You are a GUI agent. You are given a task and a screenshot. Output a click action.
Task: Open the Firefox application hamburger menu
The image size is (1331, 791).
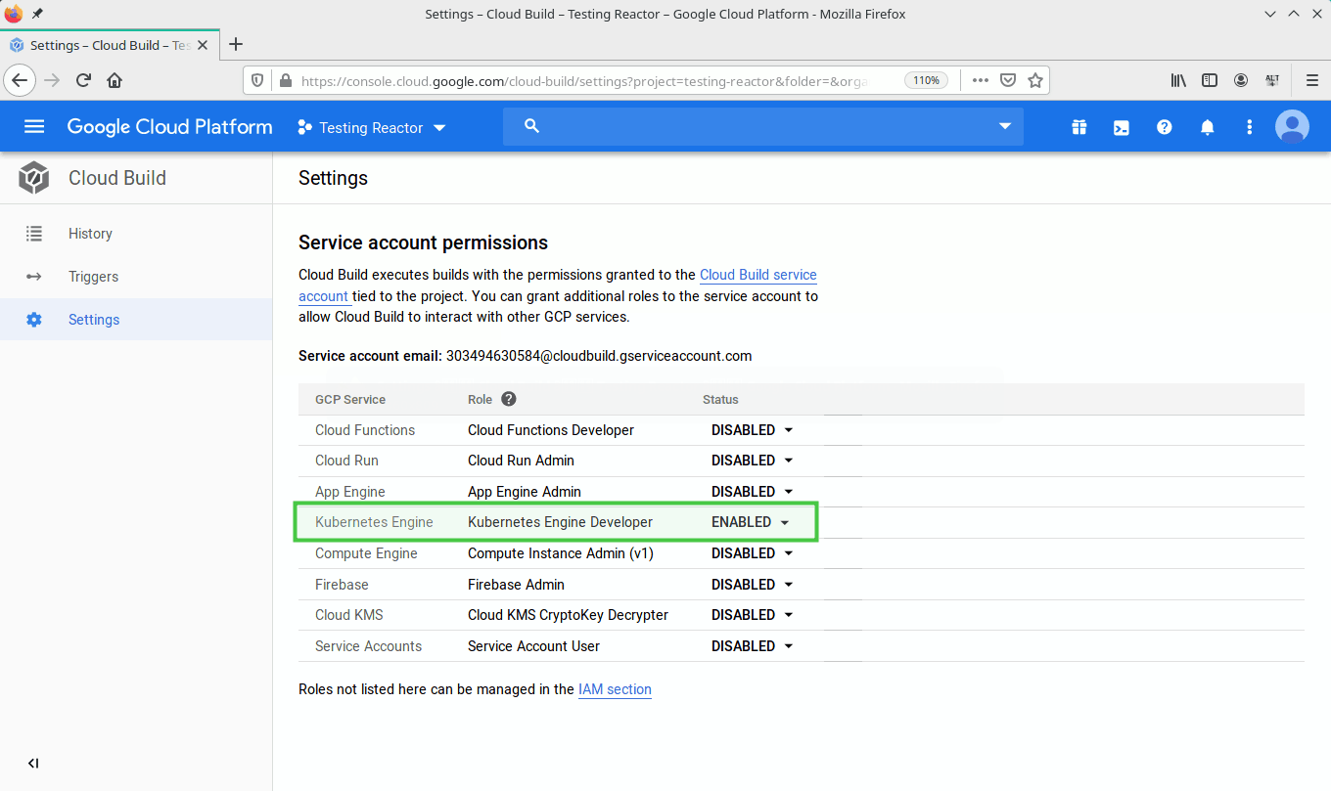1312,80
